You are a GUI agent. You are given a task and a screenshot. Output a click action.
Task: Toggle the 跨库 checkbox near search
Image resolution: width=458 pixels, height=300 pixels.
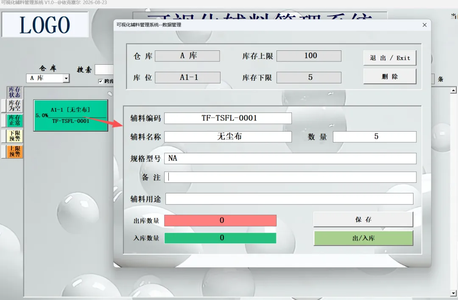click(101, 81)
